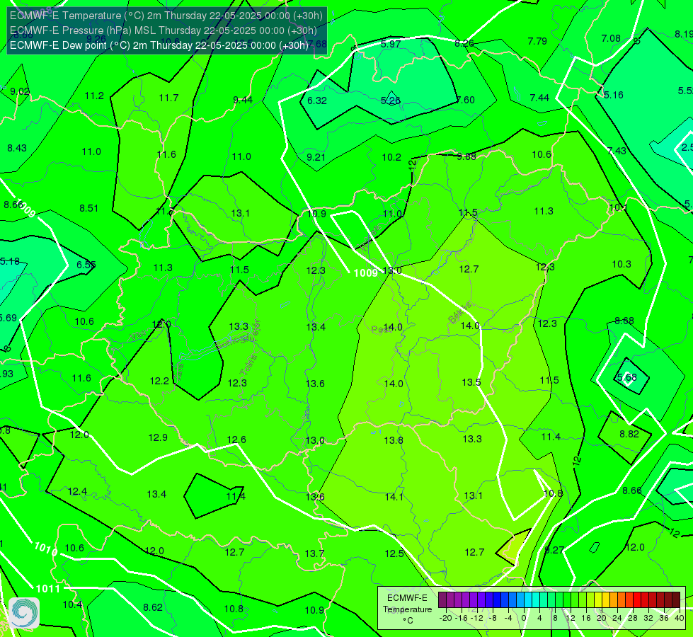Viewport: 693px width, 637px height.
Task: Click the yellow swatch at legend value 20
Action: tap(598, 600)
